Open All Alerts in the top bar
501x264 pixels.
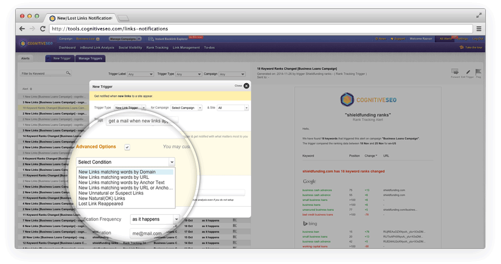point(446,39)
